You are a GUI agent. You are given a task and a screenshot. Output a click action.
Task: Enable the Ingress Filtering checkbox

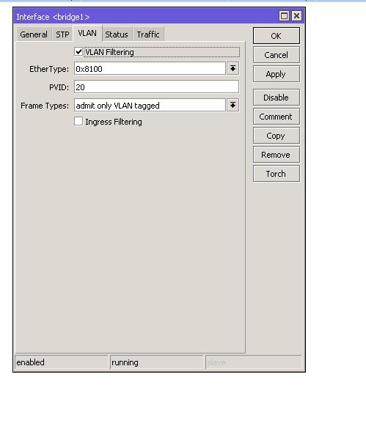click(x=78, y=121)
